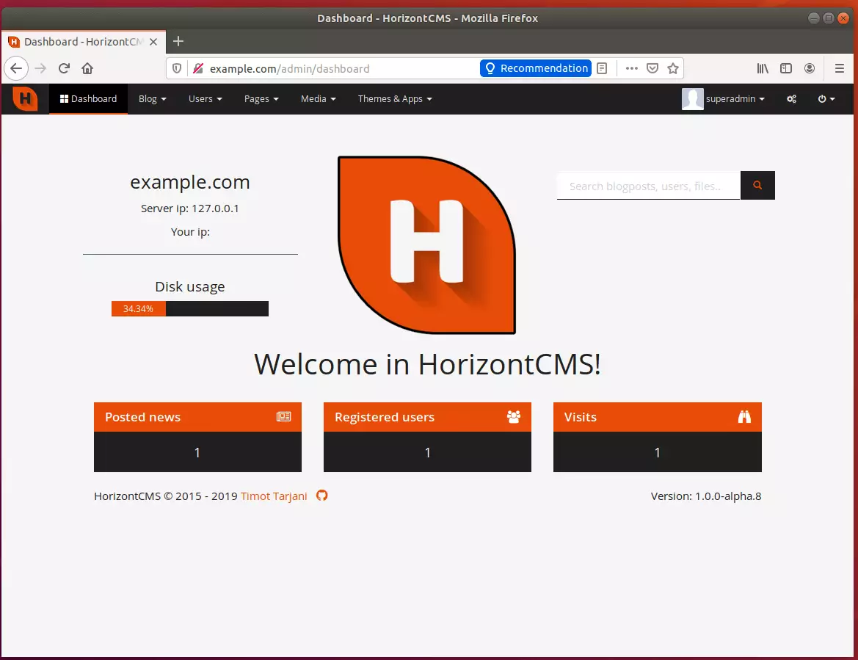Open the GitHub icon link in footer
Screen dimensions: 858x660
[321, 496]
